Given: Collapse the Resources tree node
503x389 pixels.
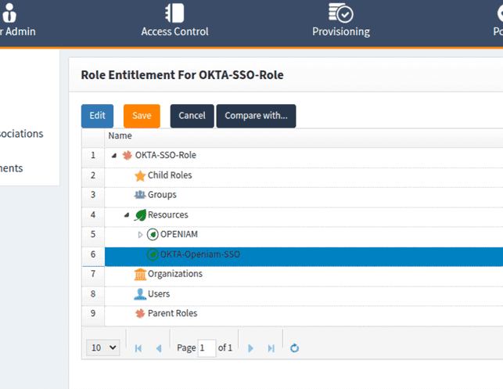Looking at the screenshot, I should pos(127,215).
